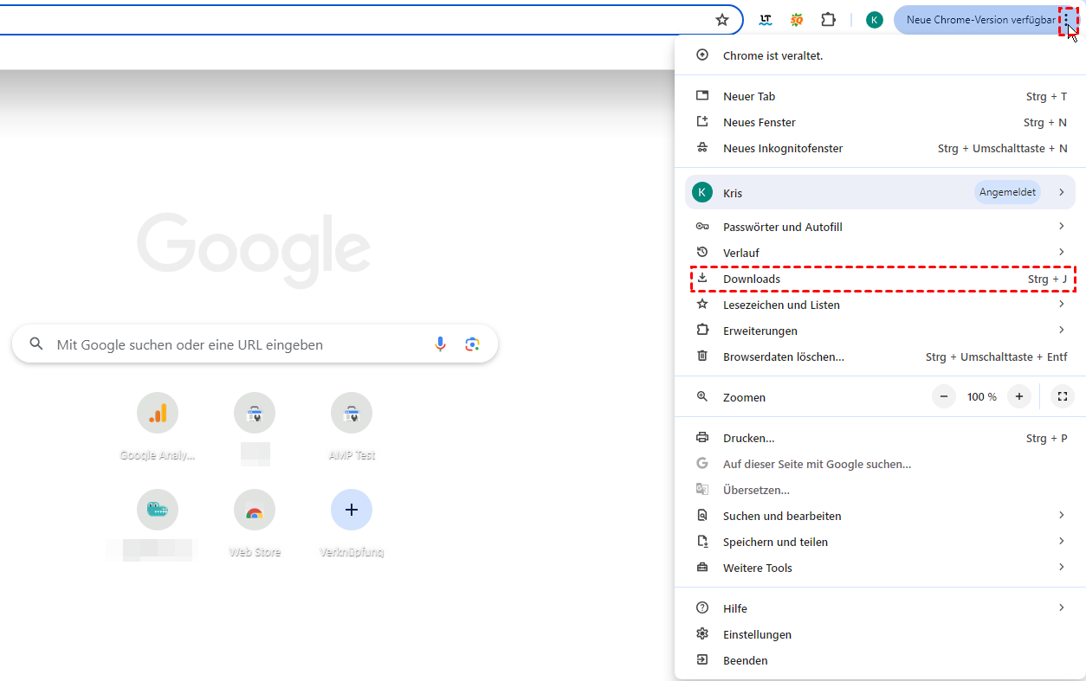Click Chrome ist veraltet notice

[880, 55]
